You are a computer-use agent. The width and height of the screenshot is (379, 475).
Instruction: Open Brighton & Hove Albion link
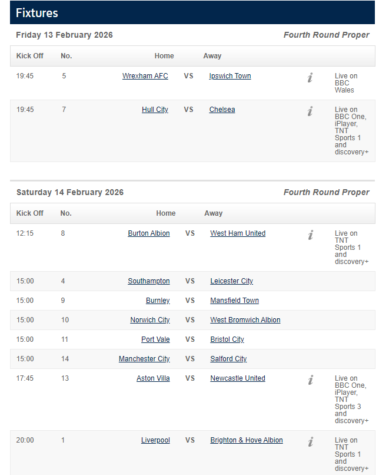click(247, 440)
